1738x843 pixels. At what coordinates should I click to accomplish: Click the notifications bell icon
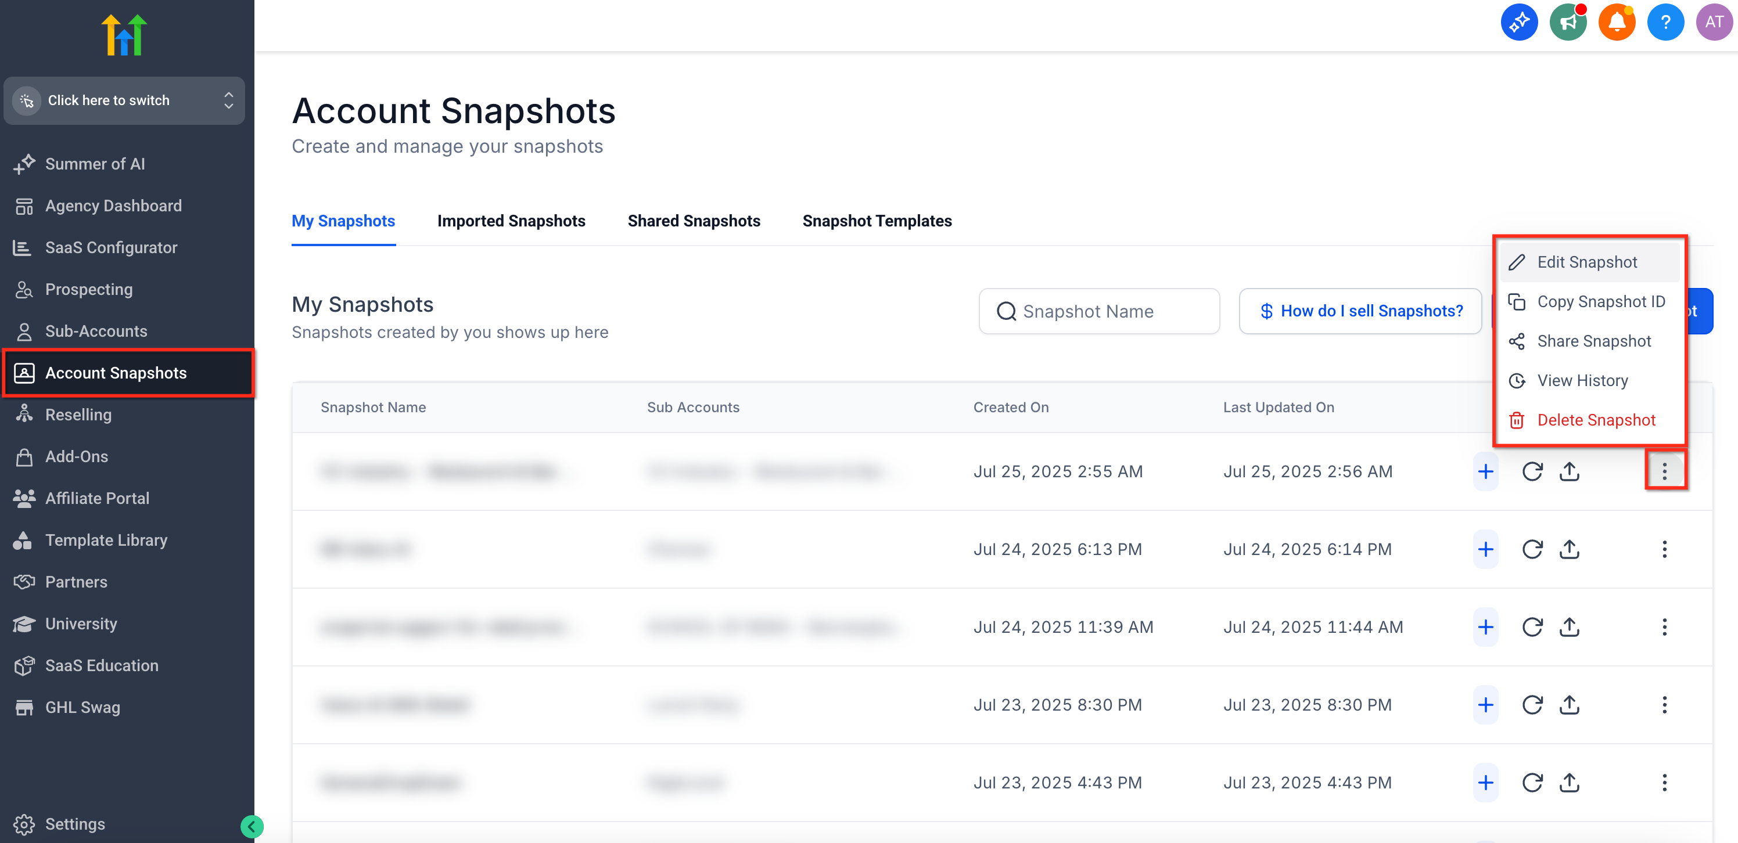[x=1617, y=22]
